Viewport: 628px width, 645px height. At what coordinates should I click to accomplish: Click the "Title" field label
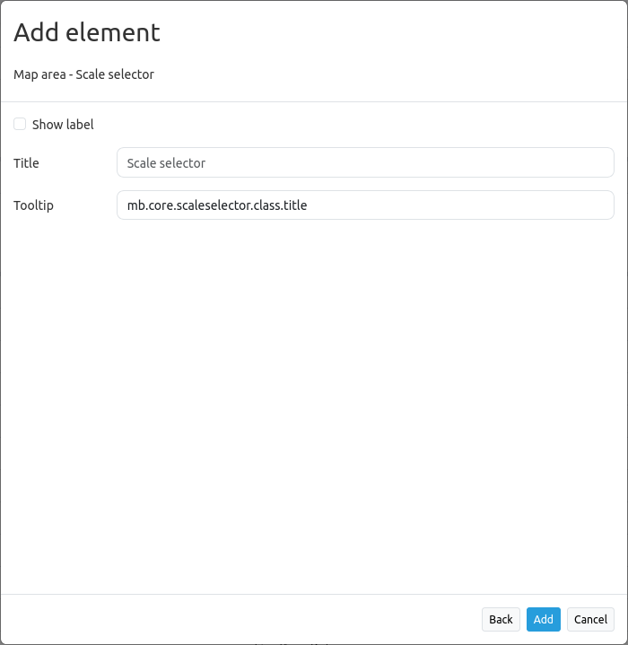tap(26, 163)
